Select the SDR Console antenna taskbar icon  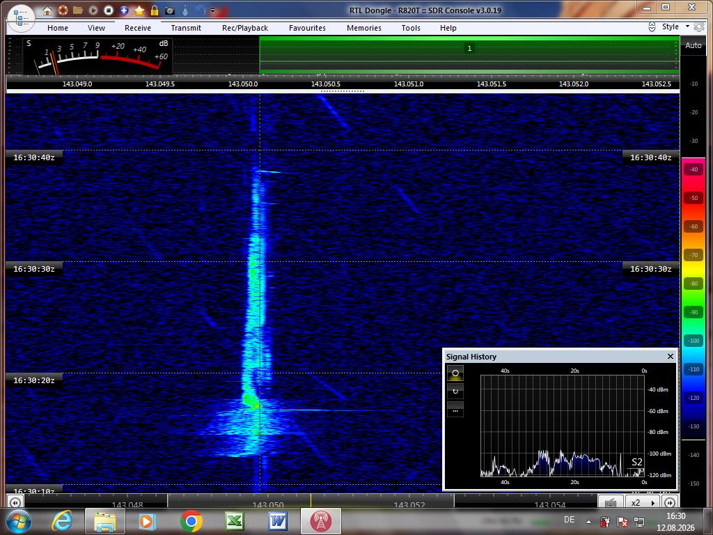pos(320,521)
